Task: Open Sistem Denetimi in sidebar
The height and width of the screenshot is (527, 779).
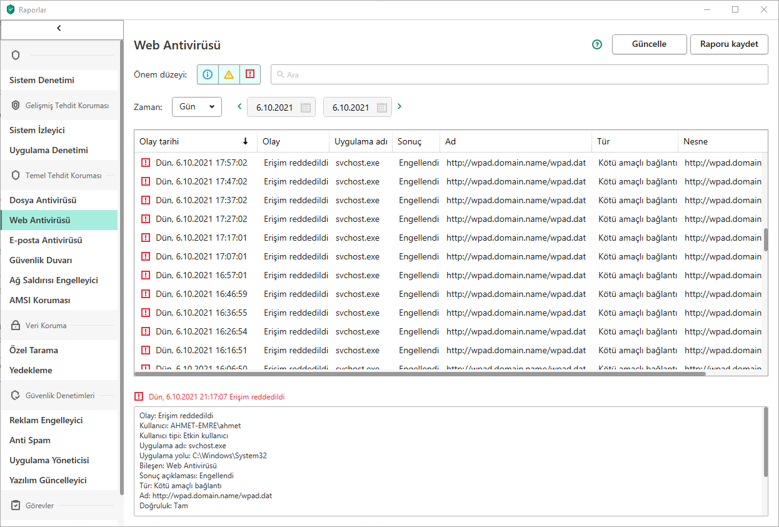Action: point(59,80)
